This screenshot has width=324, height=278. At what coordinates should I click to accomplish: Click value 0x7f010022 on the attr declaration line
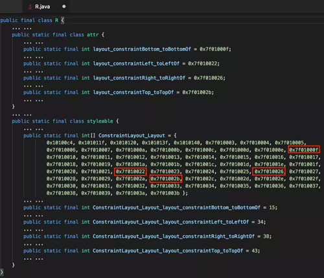point(202,64)
